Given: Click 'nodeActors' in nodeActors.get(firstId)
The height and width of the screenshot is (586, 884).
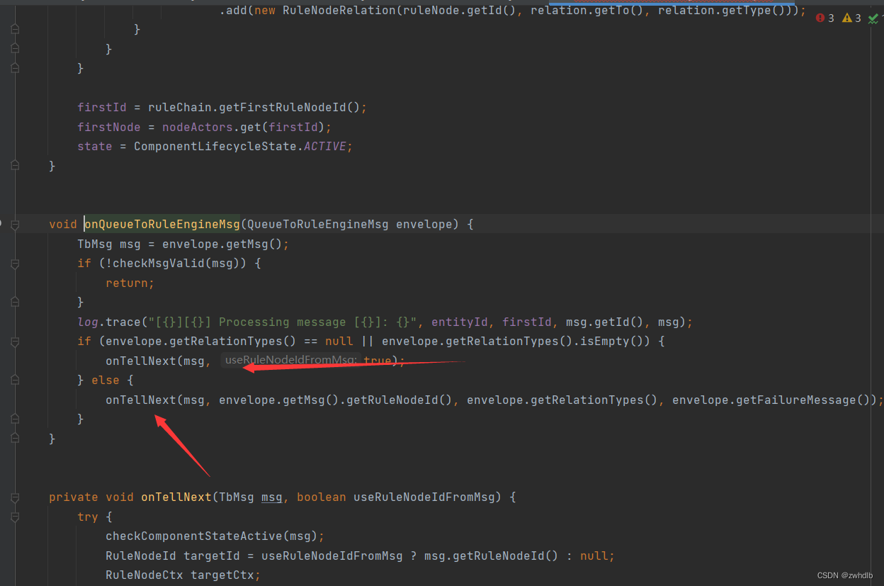Looking at the screenshot, I should point(198,127).
